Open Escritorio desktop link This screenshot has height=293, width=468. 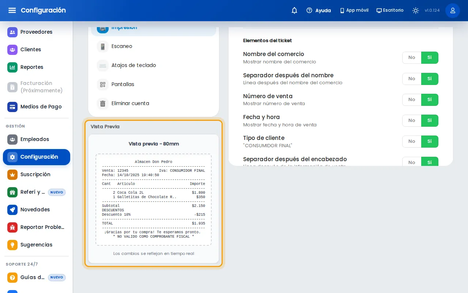click(390, 11)
